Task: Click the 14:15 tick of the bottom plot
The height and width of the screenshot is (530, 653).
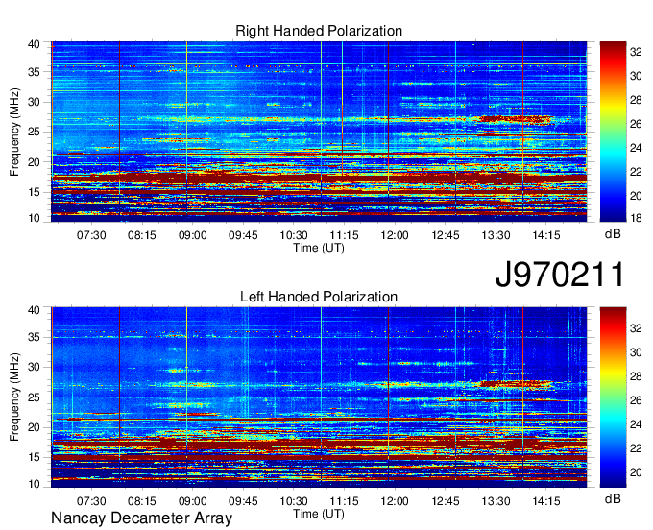Action: (x=546, y=501)
